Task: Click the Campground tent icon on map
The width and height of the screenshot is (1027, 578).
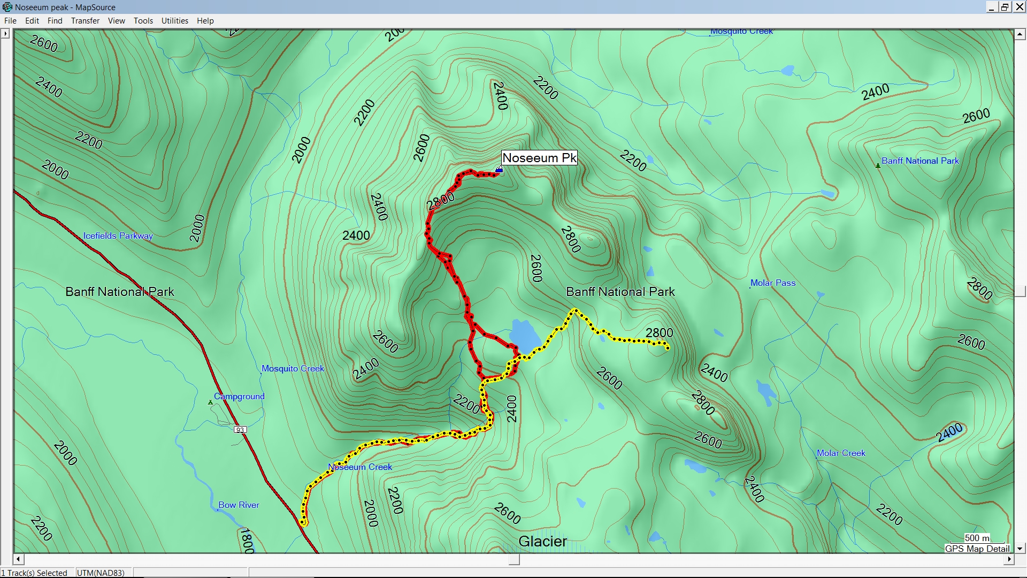Action: tap(210, 402)
